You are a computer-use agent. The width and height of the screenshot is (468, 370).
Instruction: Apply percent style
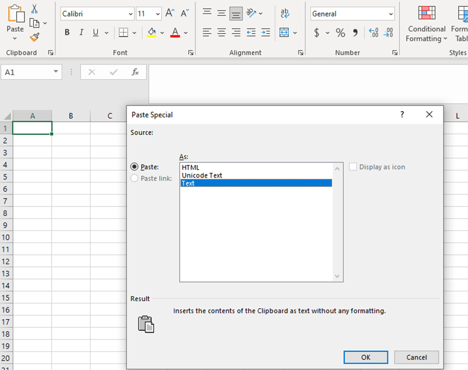[340, 32]
